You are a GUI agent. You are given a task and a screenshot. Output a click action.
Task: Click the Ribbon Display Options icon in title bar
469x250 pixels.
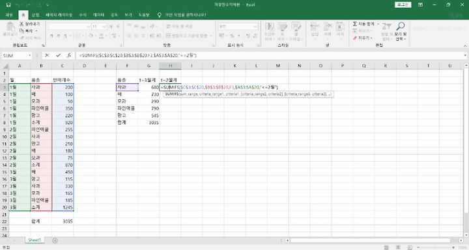click(420, 5)
